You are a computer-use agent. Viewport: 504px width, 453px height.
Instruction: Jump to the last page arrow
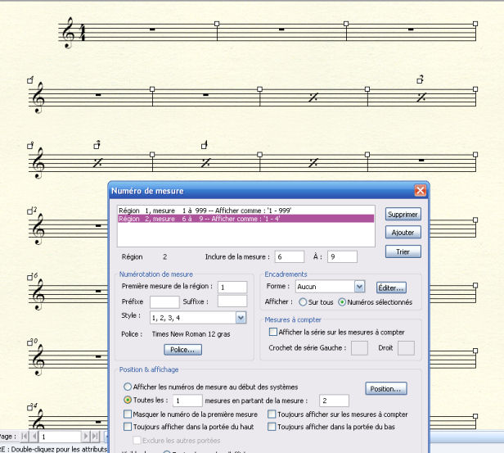97,437
